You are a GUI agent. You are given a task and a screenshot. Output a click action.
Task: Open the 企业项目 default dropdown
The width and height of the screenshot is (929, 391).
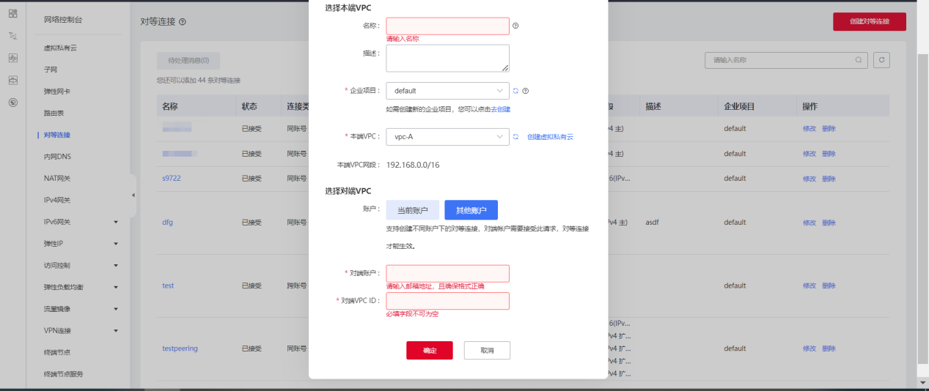[447, 91]
